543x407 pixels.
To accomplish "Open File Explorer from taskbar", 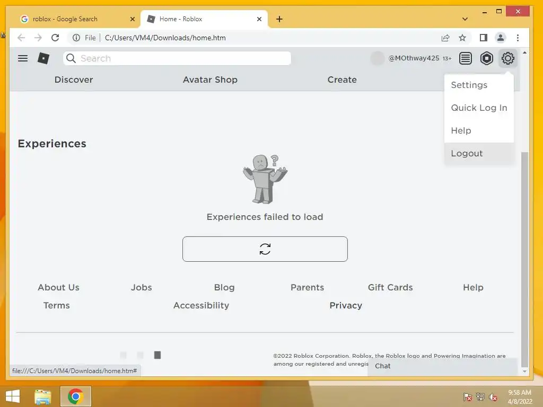I will click(43, 396).
